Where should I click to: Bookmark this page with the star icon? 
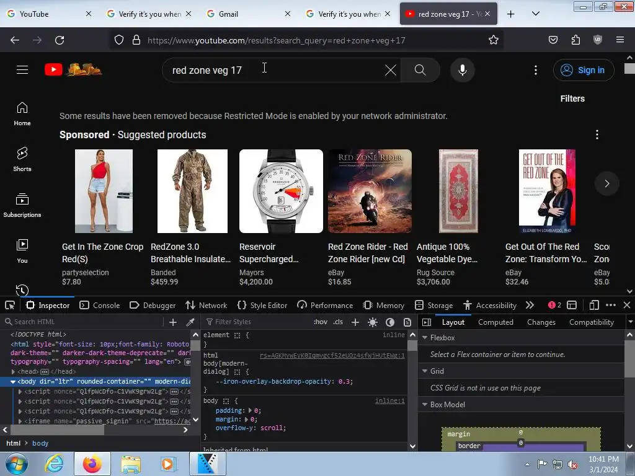(493, 40)
